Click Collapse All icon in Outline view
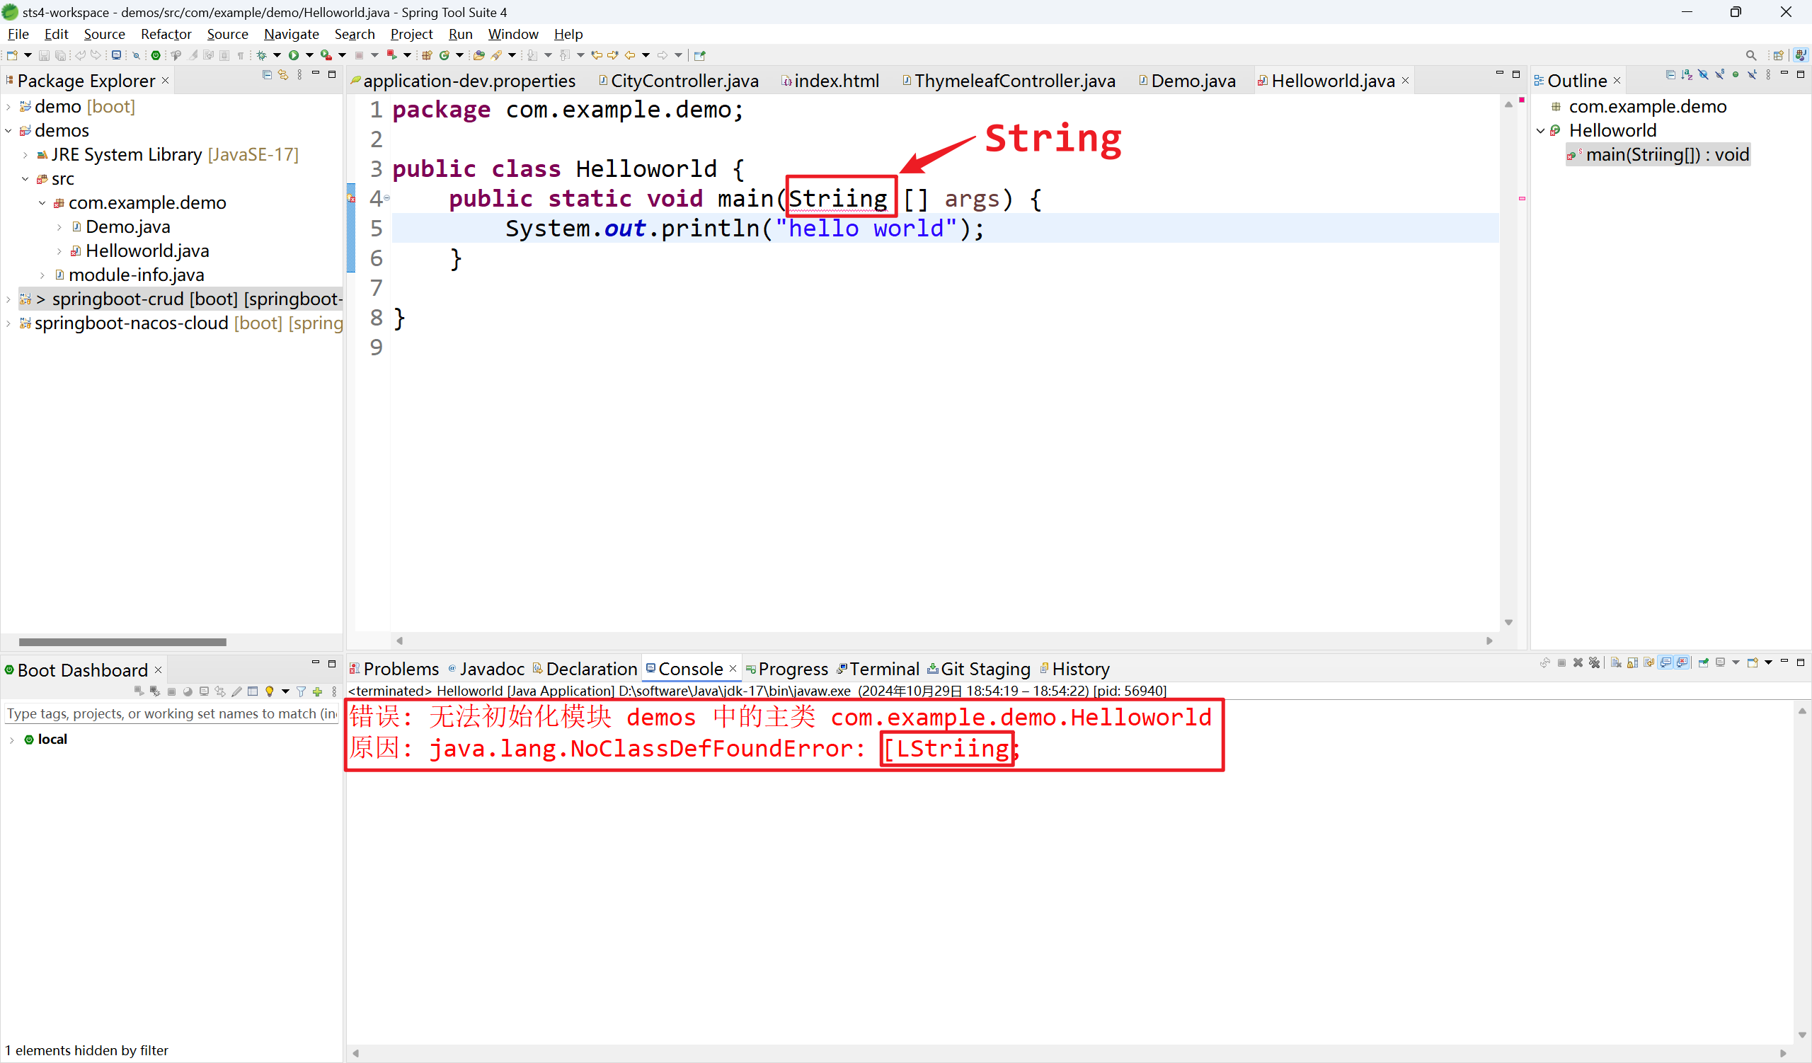This screenshot has width=1812, height=1063. [x=1671, y=75]
